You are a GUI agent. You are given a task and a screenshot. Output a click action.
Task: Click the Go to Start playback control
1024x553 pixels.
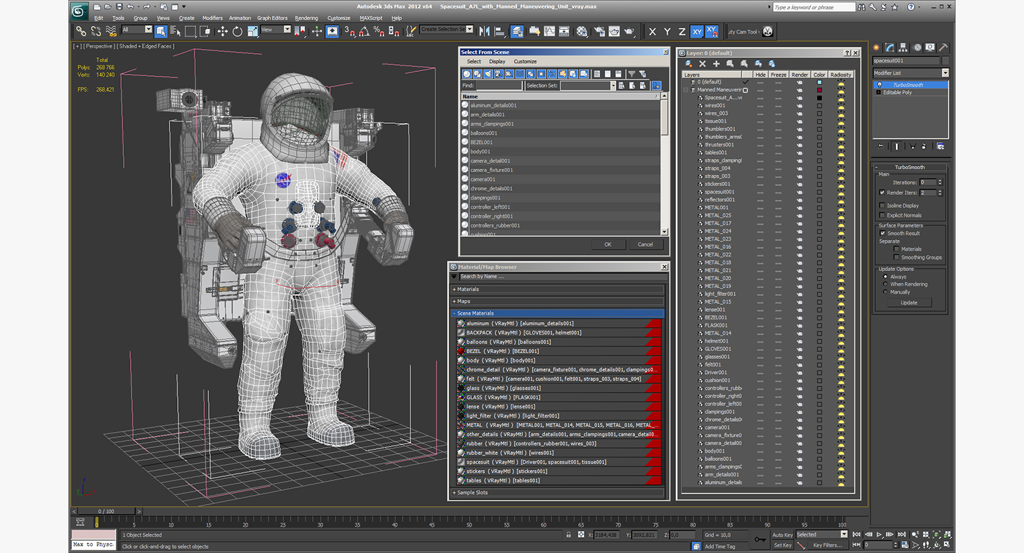point(857,534)
